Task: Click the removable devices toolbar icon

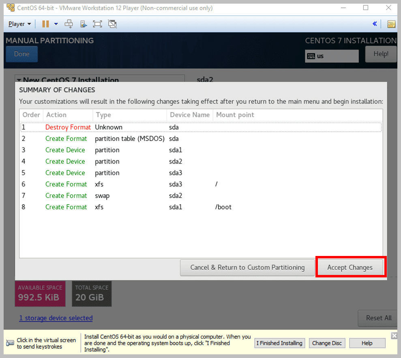Action: click(x=84, y=24)
